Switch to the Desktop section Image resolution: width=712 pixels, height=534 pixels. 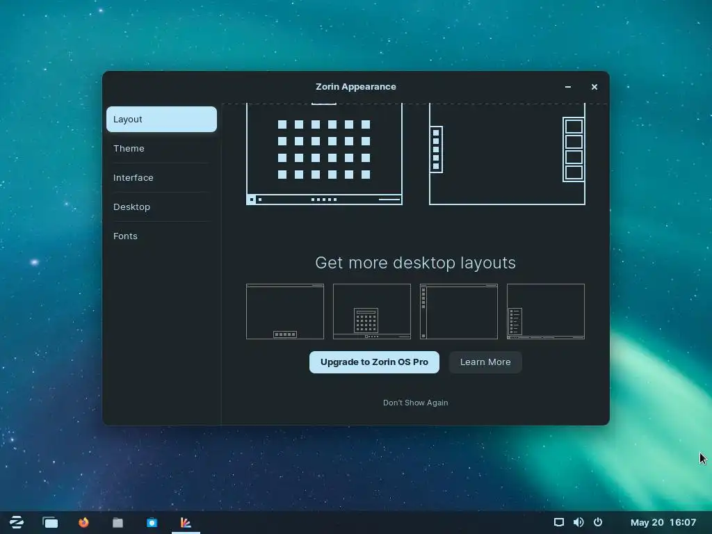click(x=161, y=207)
